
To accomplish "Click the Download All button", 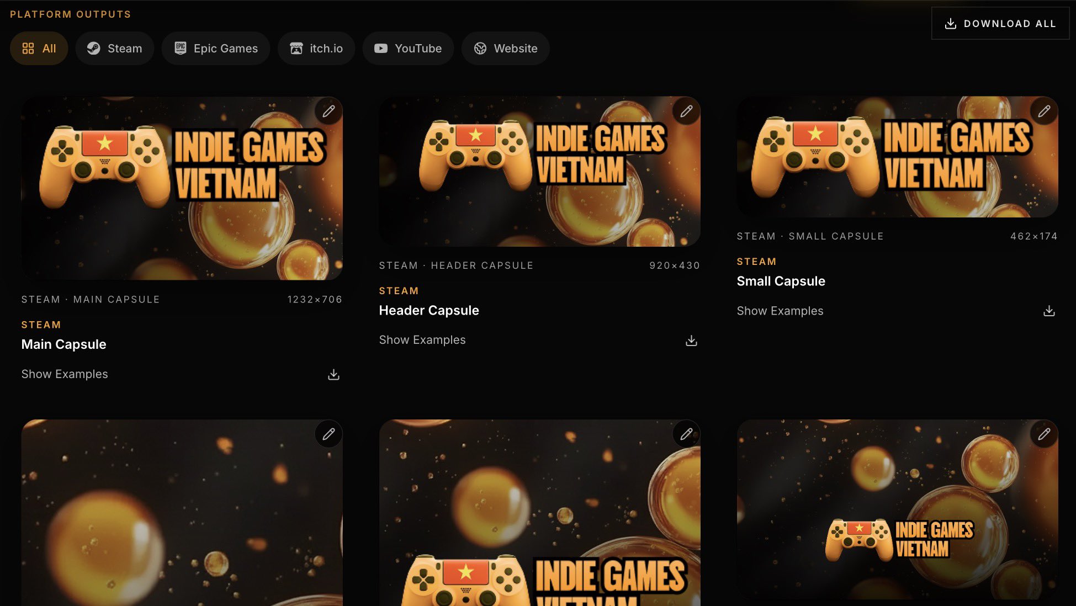I will pos(1000,23).
